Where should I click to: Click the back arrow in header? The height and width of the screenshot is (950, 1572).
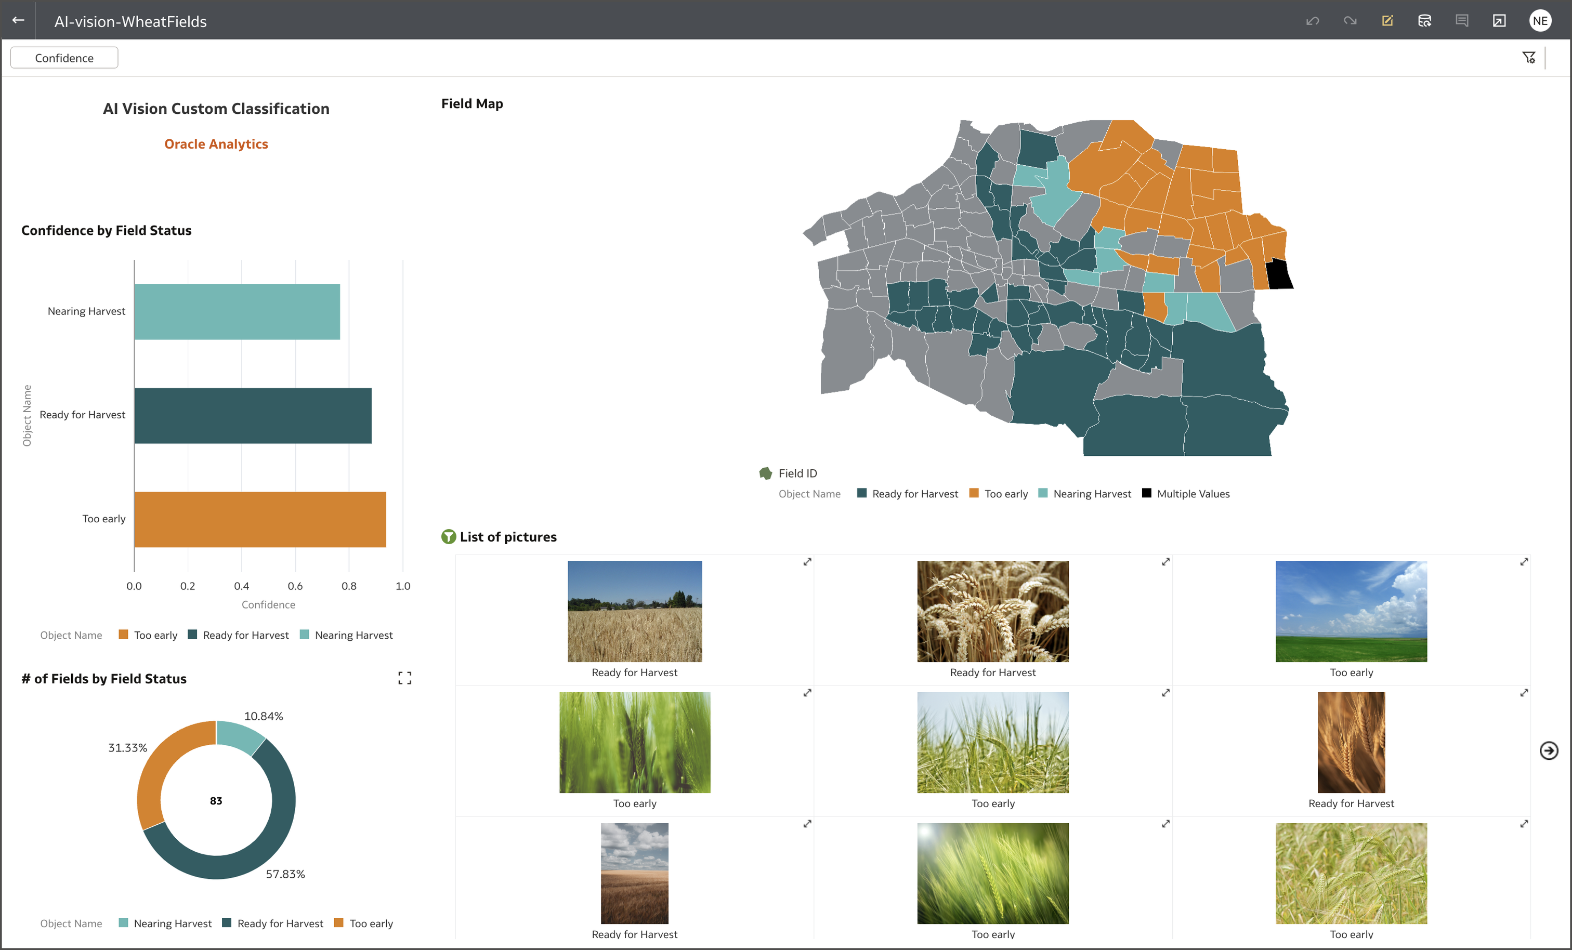click(x=18, y=20)
